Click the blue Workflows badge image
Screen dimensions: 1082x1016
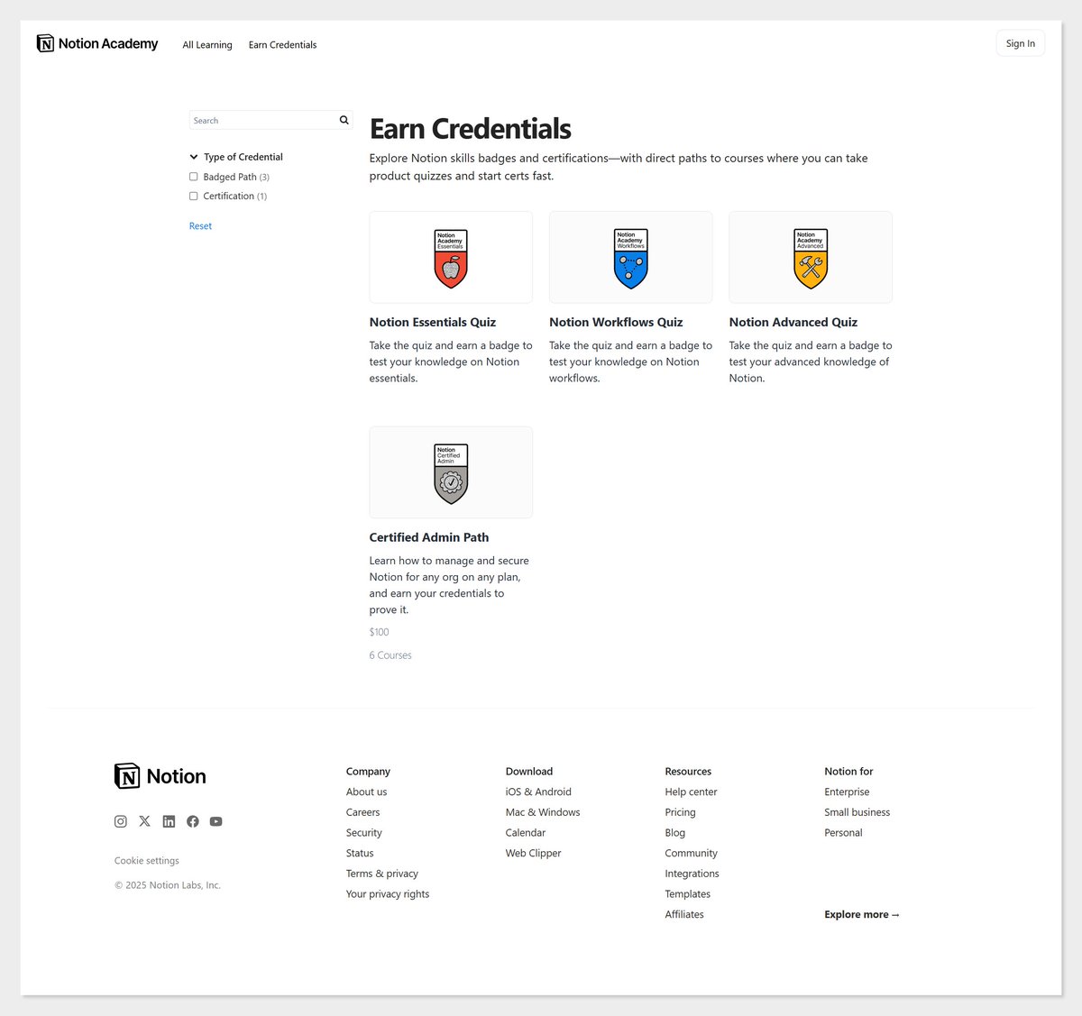coord(631,259)
